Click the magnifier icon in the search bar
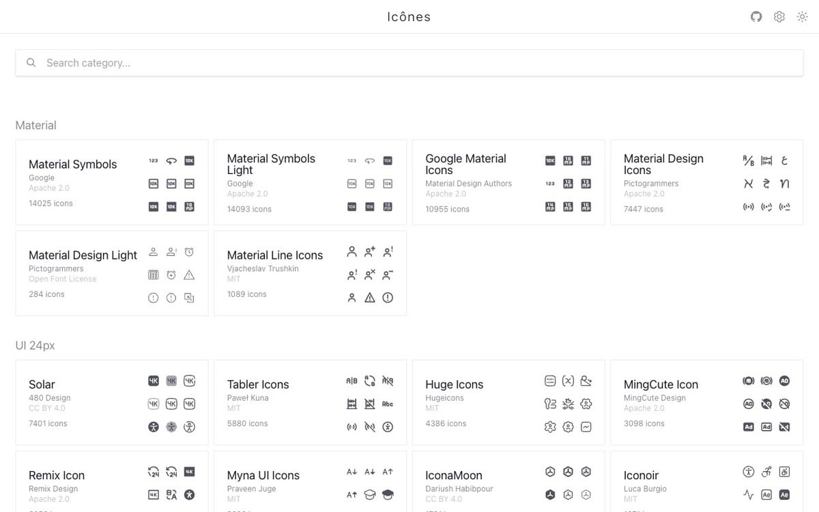819x512 pixels. pyautogui.click(x=31, y=63)
